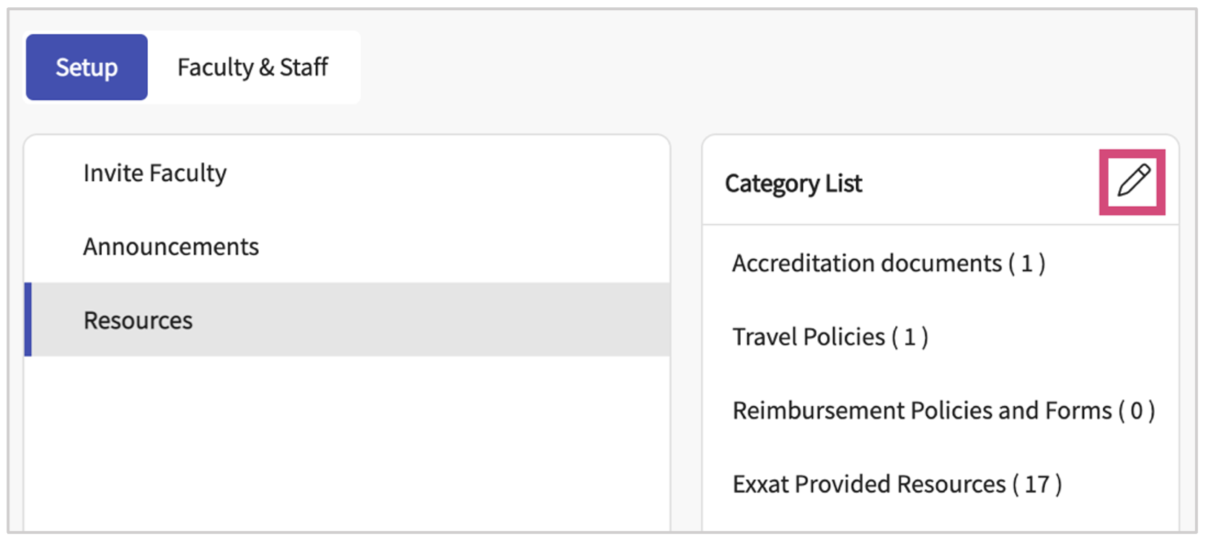Click the blue Setup button
The image size is (1206, 542).
87,67
